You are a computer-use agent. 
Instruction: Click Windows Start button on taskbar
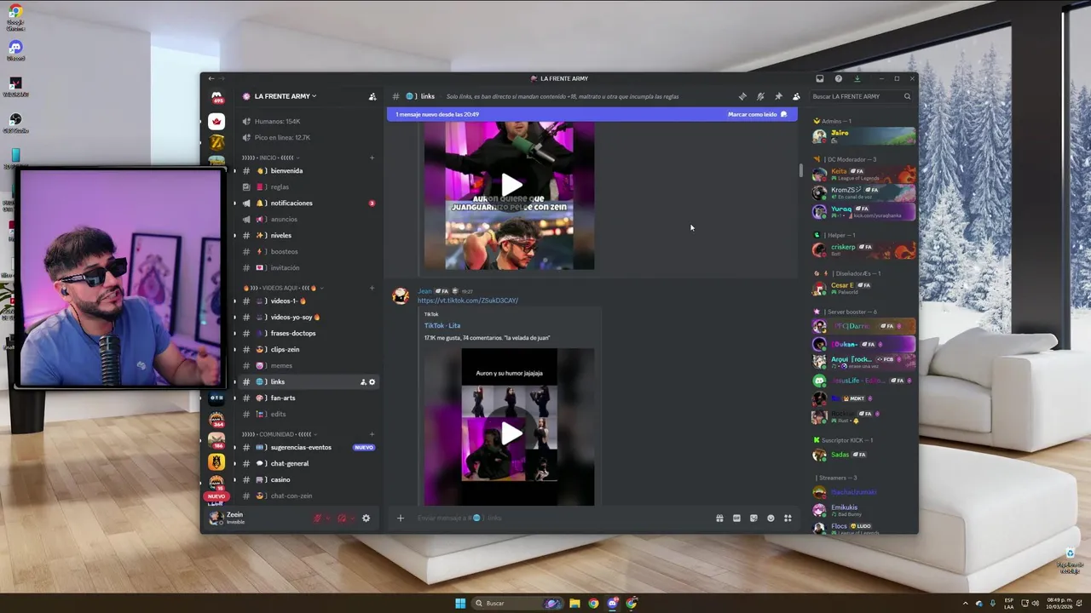point(460,604)
